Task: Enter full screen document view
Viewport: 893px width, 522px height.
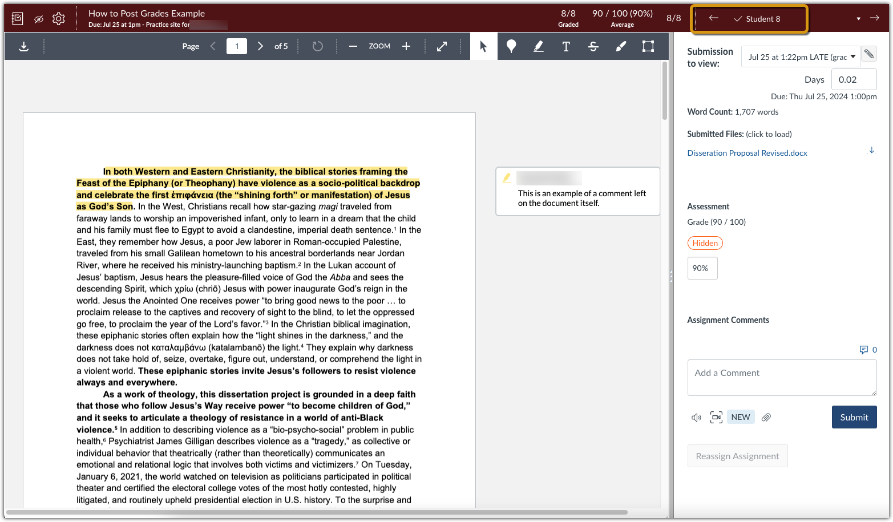Action: (x=442, y=46)
